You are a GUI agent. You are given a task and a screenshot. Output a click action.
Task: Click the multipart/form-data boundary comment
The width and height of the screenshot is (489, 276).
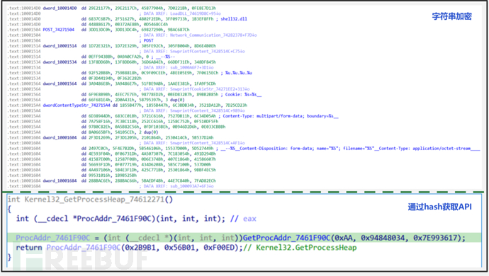281,116
